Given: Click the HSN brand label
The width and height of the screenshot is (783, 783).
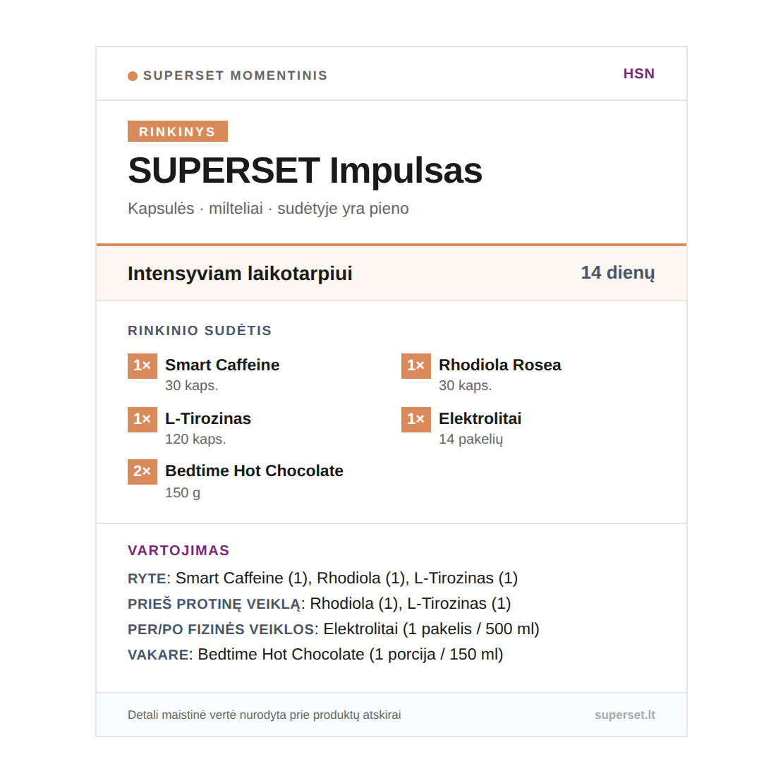Looking at the screenshot, I should pos(638,74).
